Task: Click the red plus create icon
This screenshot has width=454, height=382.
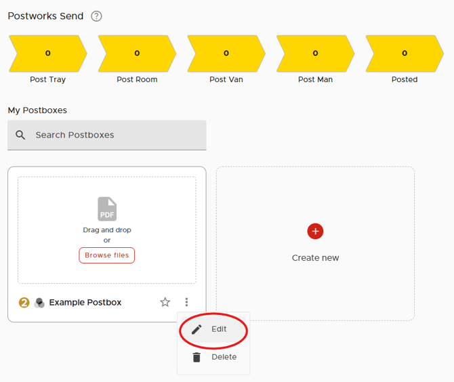Action: click(x=315, y=231)
